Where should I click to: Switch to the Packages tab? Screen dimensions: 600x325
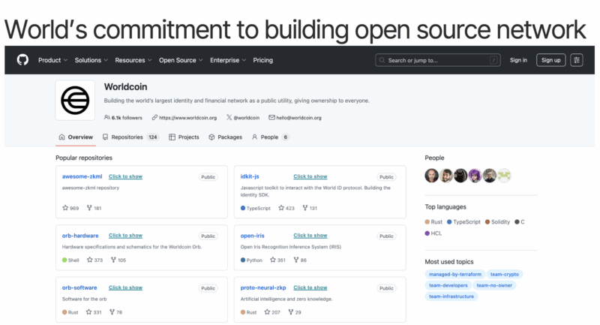click(x=226, y=137)
